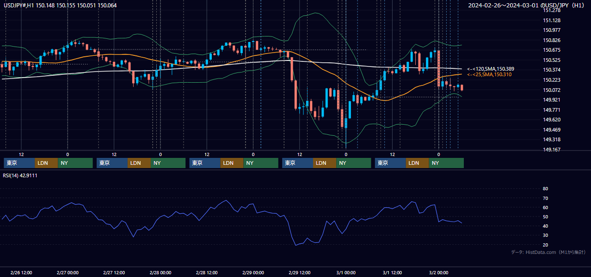Click the 120 SMA label reading 150.389

pos(490,69)
